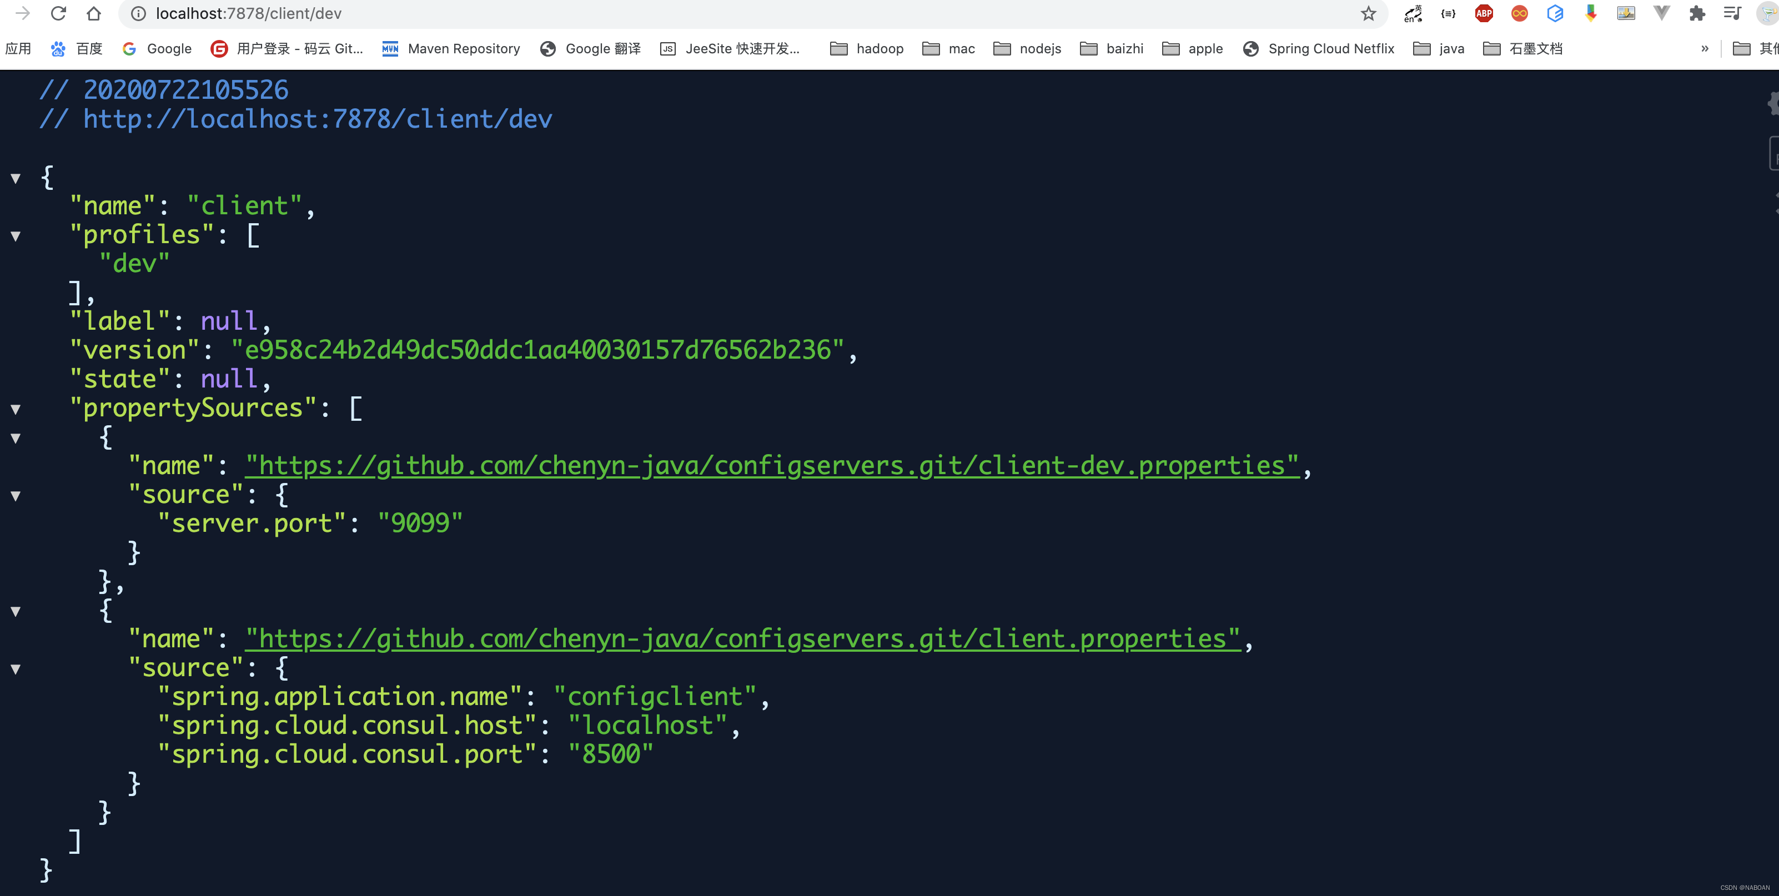The width and height of the screenshot is (1779, 896).
Task: Open the Google 翻译 bookmark
Action: click(590, 48)
